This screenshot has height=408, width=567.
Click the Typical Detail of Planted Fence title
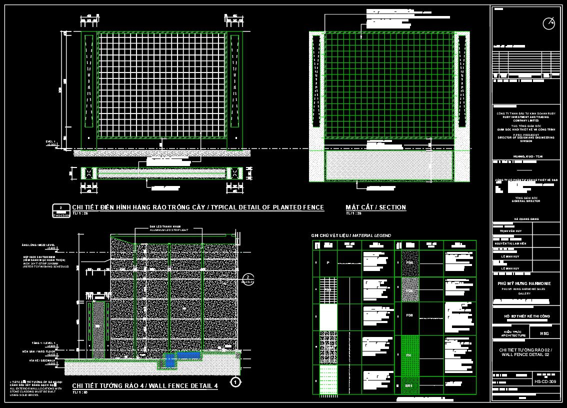[x=198, y=207]
